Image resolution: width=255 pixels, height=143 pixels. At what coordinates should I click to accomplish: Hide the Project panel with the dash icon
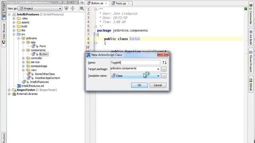[x=76, y=3]
